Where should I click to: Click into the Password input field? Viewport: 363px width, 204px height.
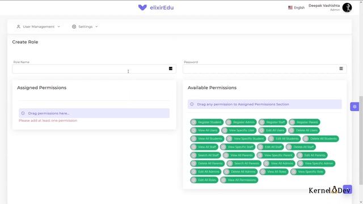click(x=265, y=69)
